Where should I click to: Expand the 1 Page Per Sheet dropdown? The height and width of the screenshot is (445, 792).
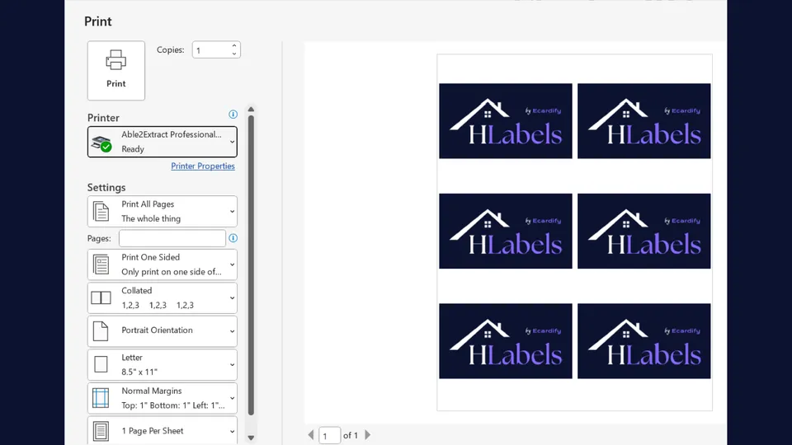pos(163,430)
